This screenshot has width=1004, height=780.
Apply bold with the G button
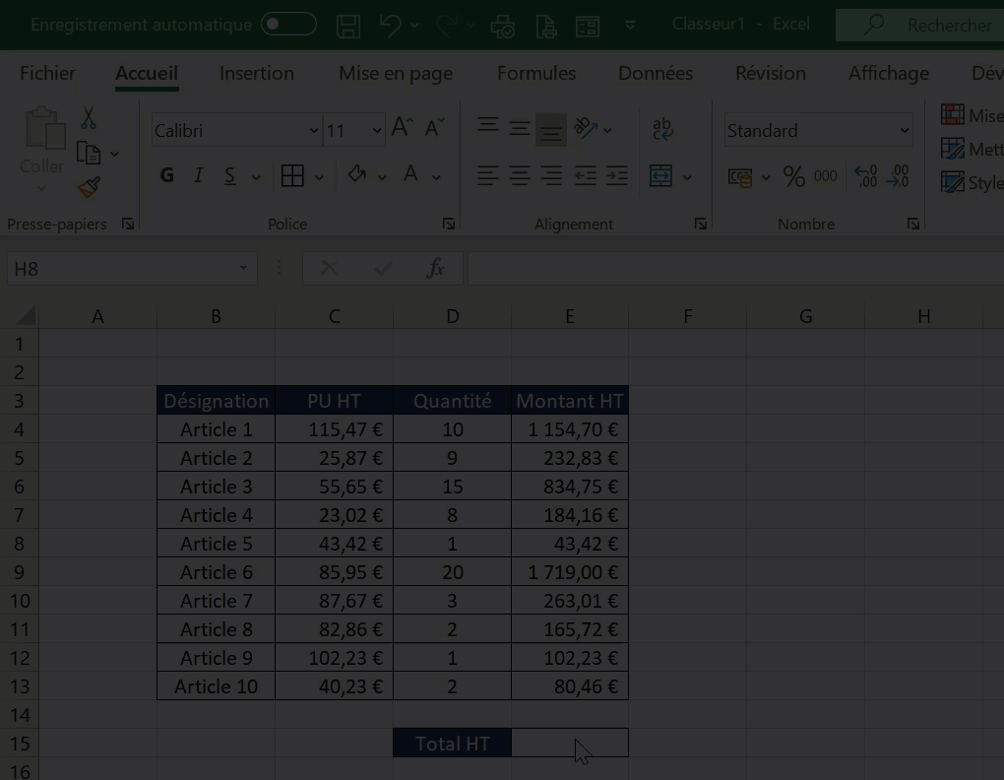click(167, 176)
